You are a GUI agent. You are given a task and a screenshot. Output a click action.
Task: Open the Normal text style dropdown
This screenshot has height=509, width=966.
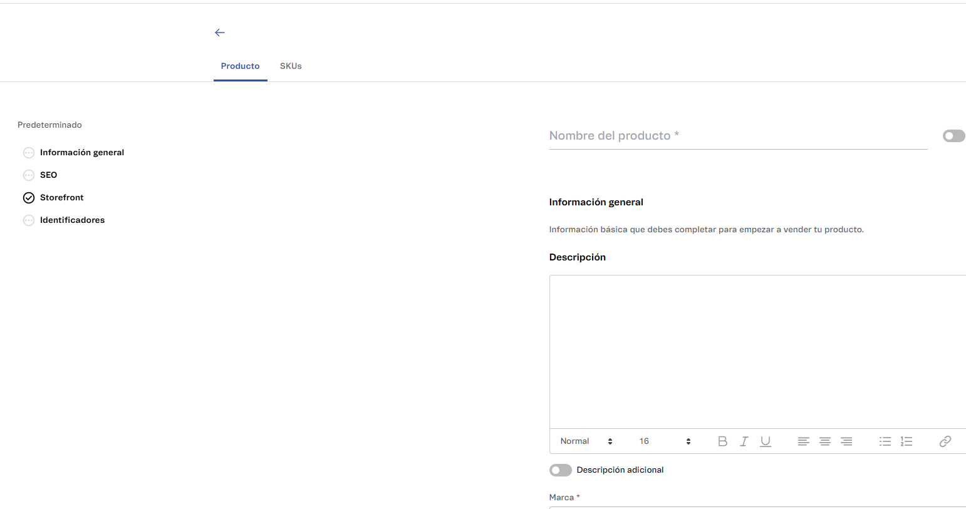pyautogui.click(x=586, y=441)
